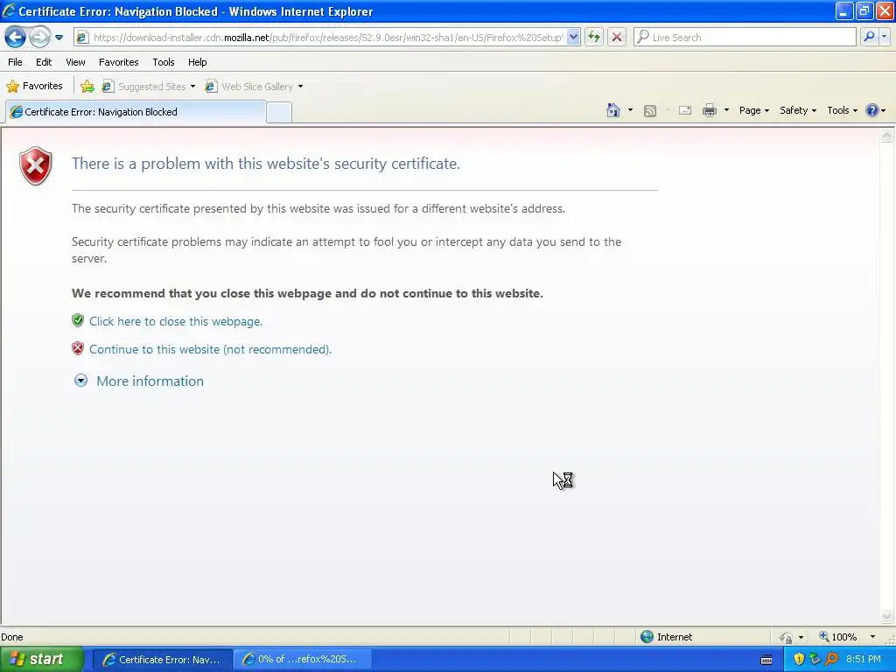The image size is (896, 672).
Task: Expand the address bar history dropdown
Action: [x=574, y=37]
